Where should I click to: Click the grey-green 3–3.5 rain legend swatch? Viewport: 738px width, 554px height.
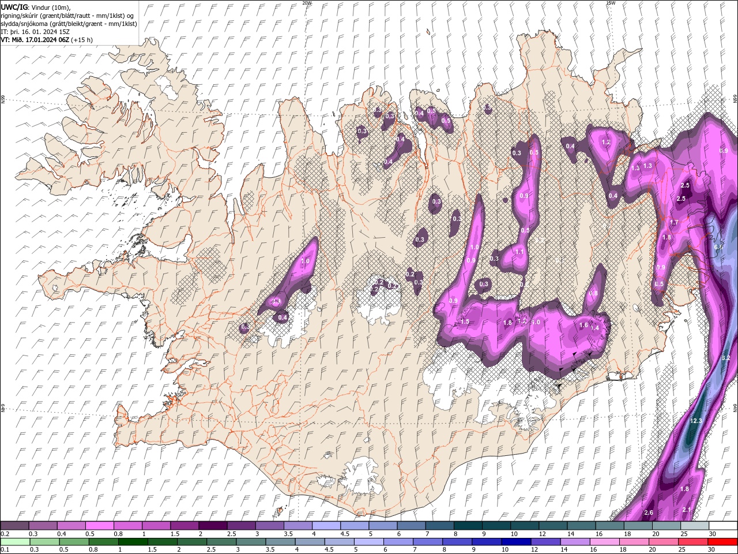[x=251, y=542]
